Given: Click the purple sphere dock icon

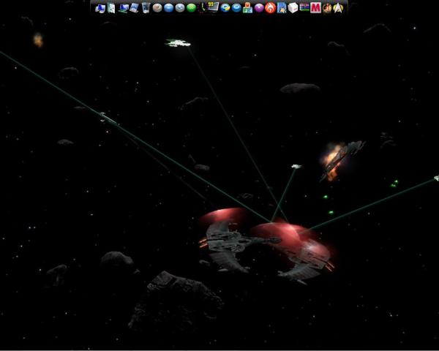Looking at the screenshot, I should (259, 8).
